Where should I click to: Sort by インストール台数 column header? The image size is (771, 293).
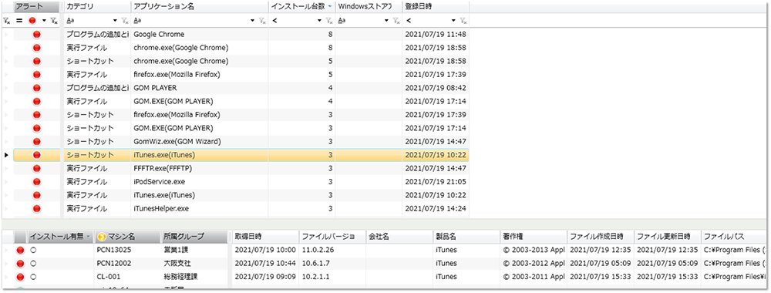pyautogui.click(x=302, y=7)
